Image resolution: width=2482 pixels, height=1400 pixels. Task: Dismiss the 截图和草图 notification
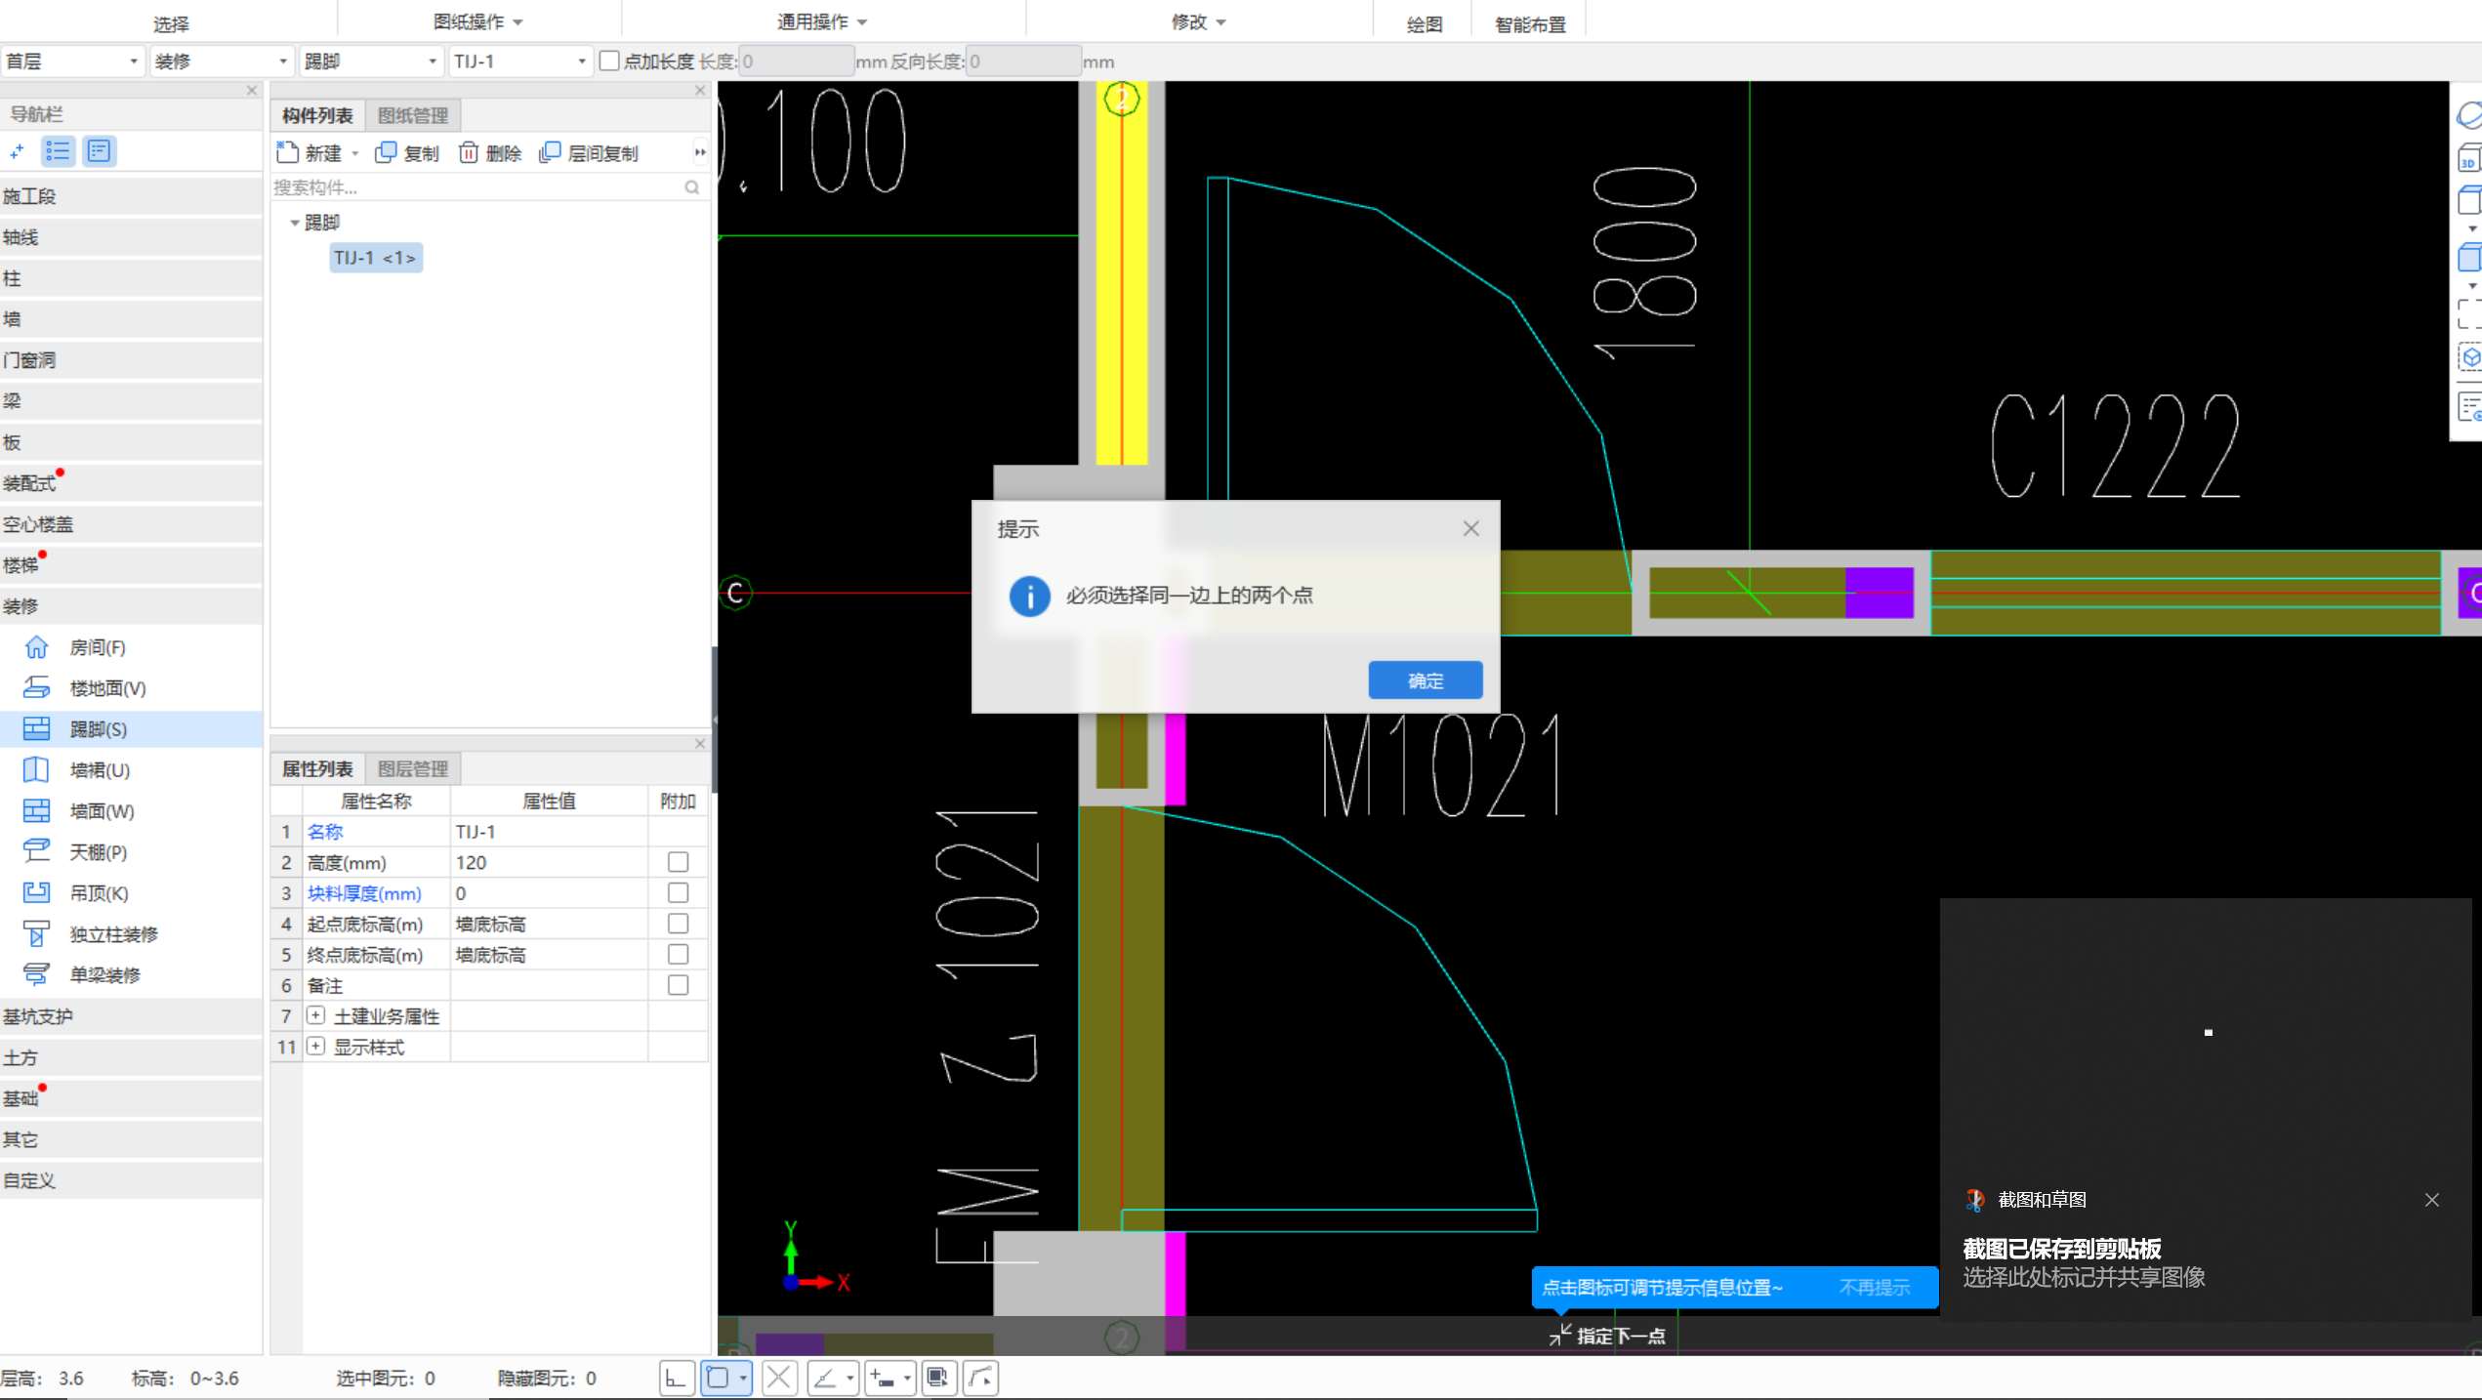coord(2431,1200)
